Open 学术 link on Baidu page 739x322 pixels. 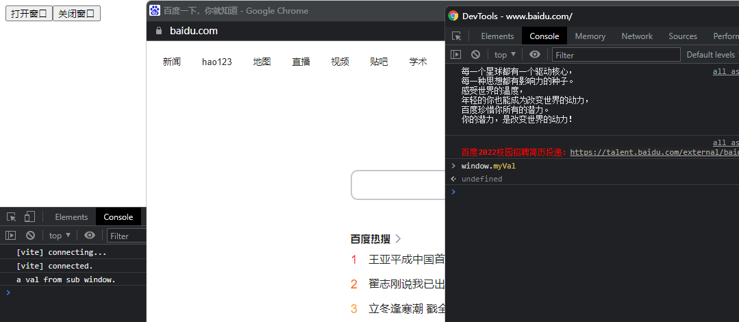[418, 62]
